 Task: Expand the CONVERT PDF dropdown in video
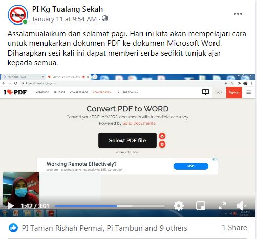pyautogui.click(x=102, y=92)
